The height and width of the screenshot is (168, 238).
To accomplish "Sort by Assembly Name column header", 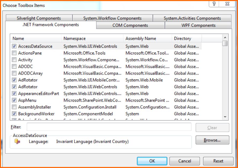I will (x=148, y=38).
